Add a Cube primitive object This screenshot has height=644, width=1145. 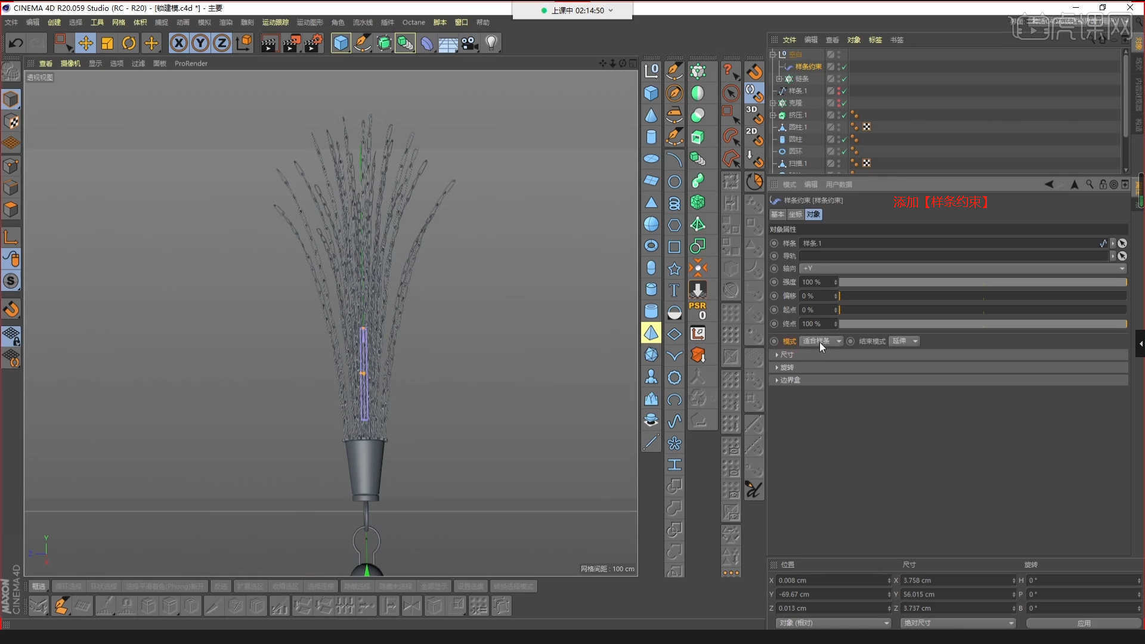[x=341, y=43]
